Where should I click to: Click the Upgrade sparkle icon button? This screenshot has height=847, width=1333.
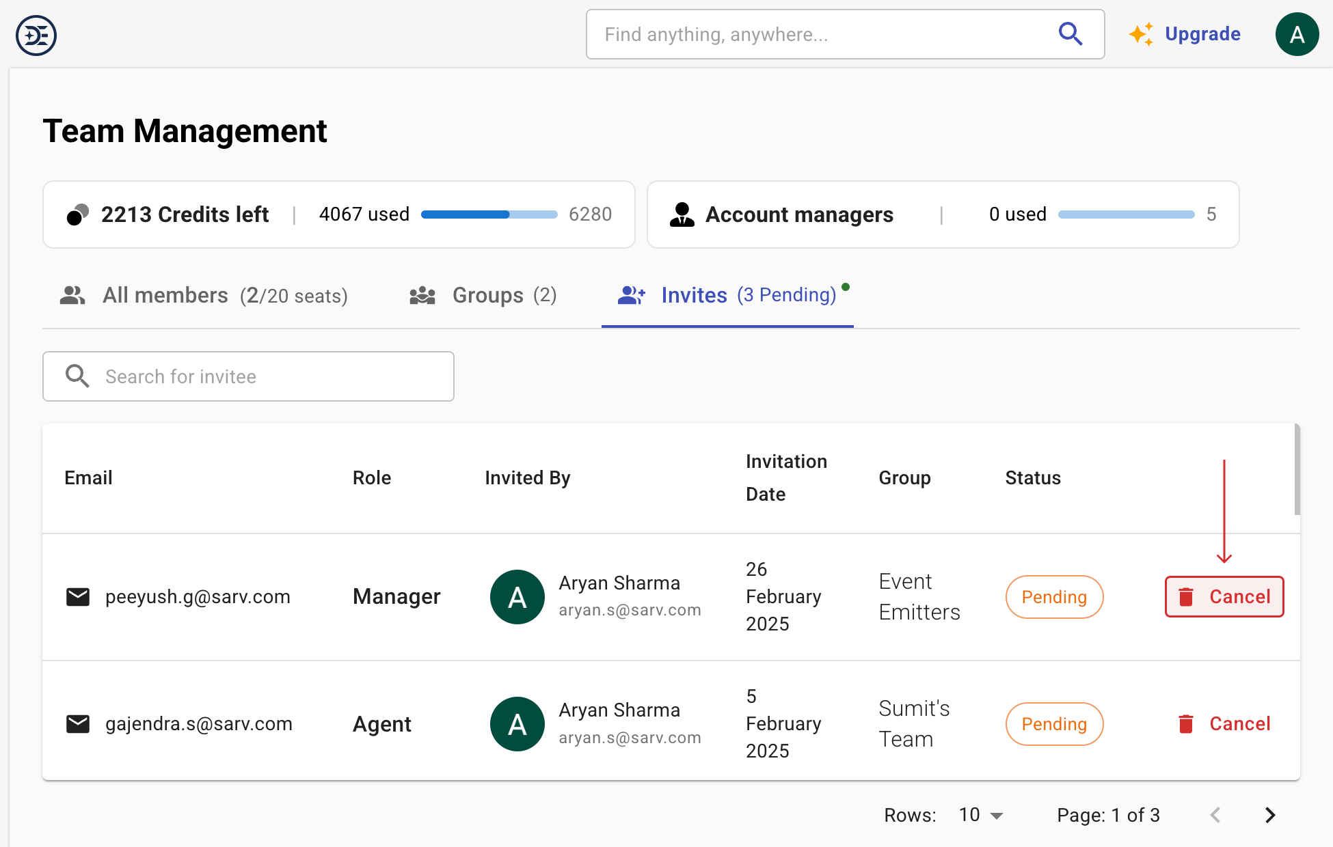pos(1141,34)
